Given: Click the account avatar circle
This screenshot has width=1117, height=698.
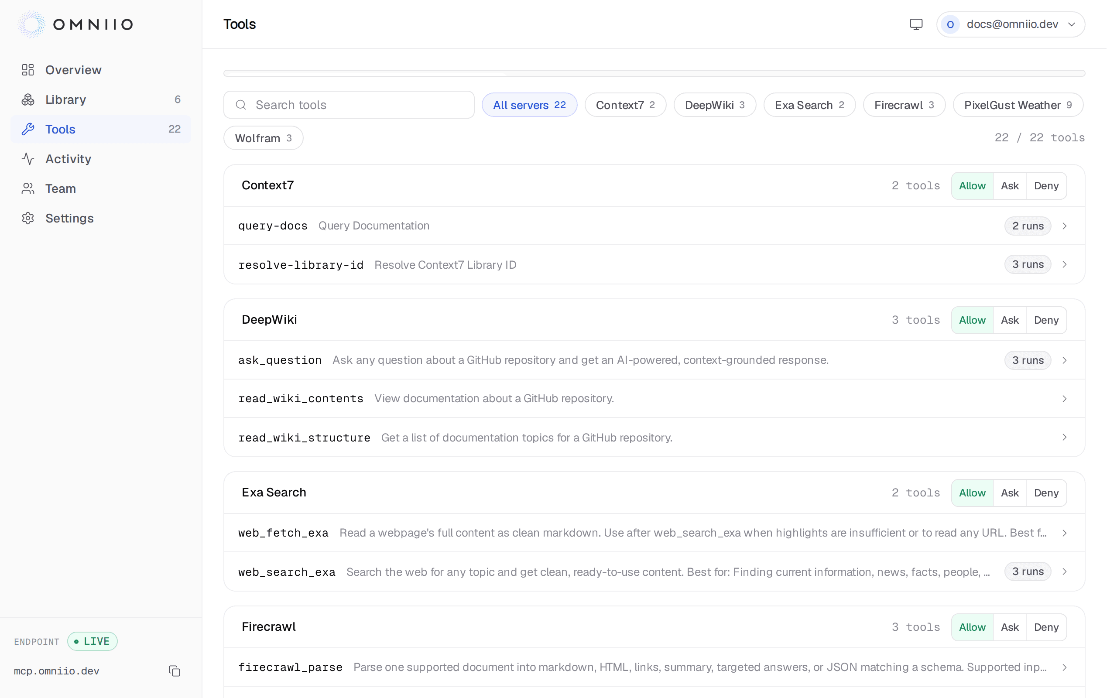Looking at the screenshot, I should tap(950, 24).
